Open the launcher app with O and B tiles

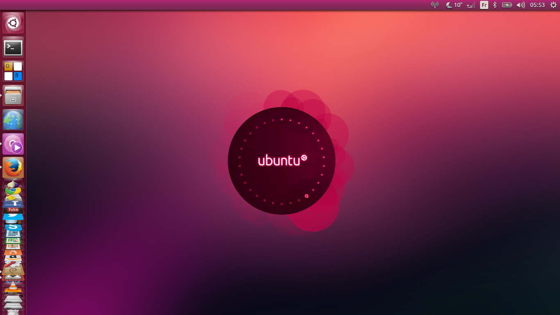13,71
